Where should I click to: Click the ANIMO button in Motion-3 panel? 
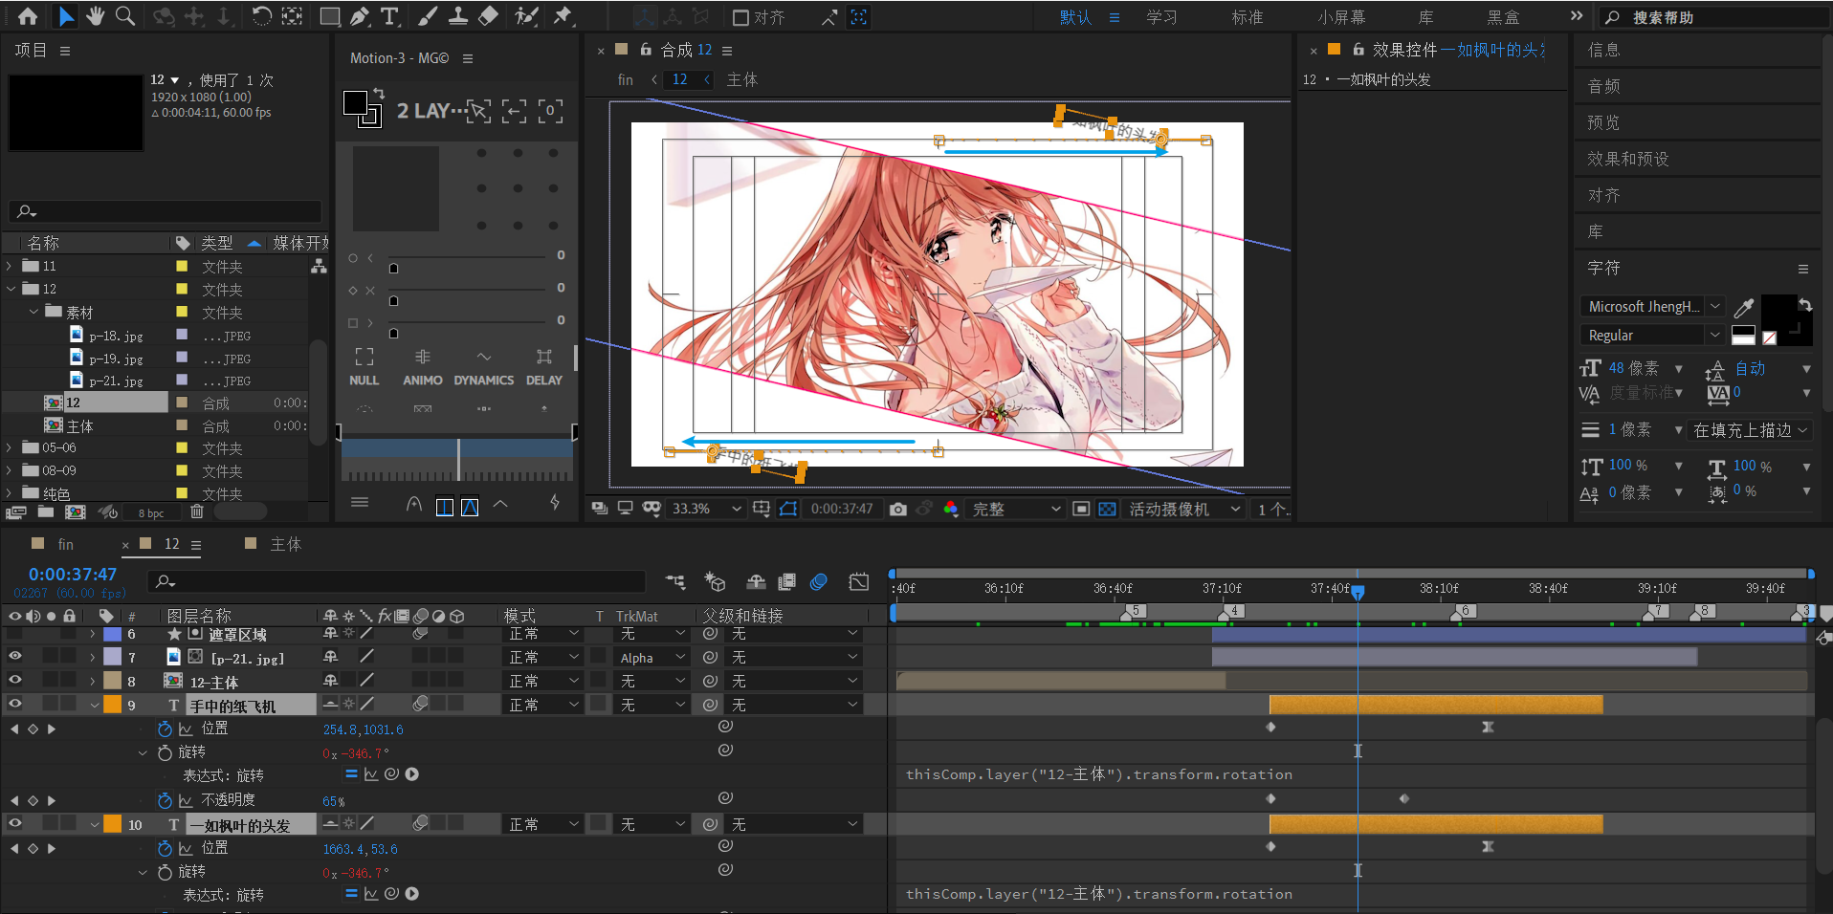422,367
